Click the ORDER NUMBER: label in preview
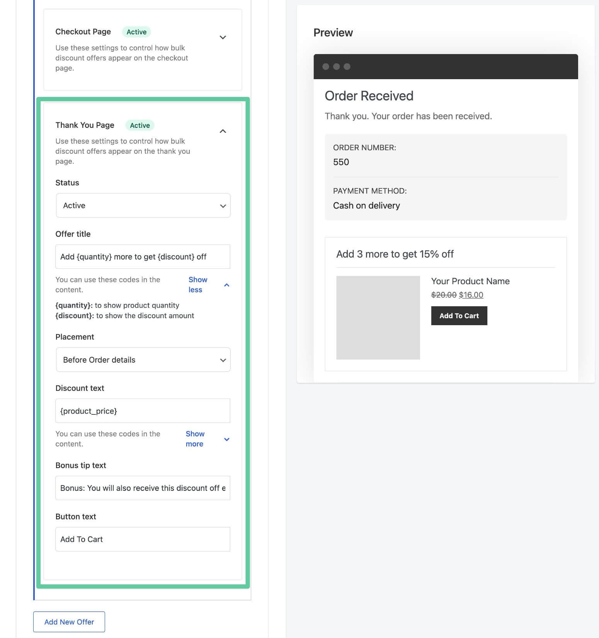The image size is (599, 638). click(364, 148)
